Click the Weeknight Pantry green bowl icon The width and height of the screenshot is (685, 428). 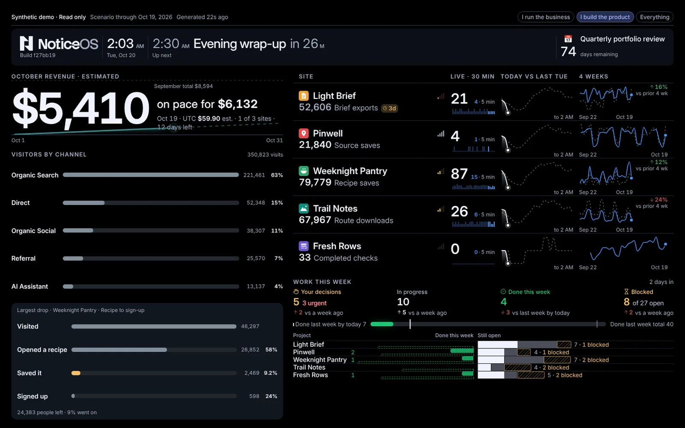[x=304, y=171]
